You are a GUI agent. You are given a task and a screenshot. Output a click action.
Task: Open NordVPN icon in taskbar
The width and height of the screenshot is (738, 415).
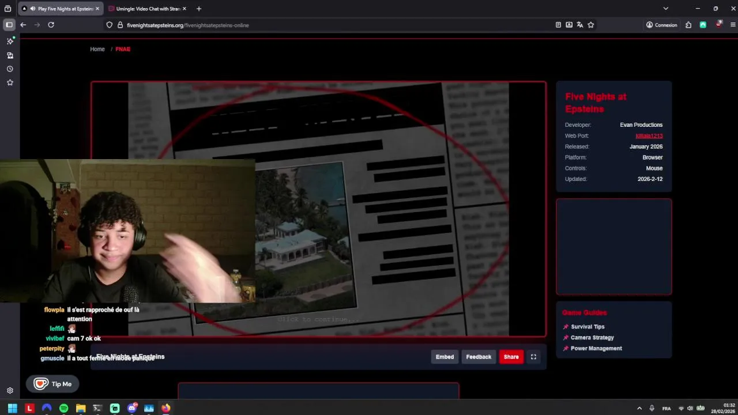[47, 408]
